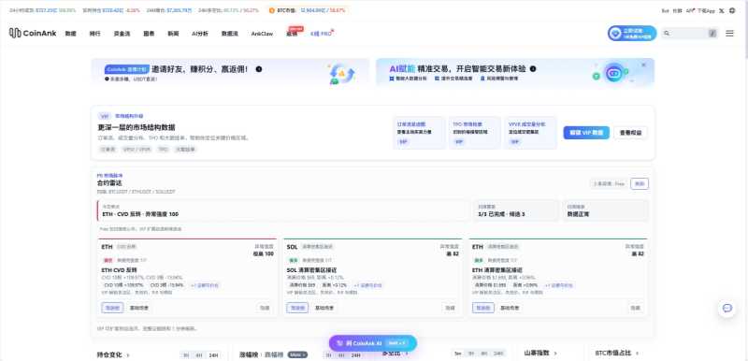Click the +1 link on SOL card
Image resolution: width=748 pixels, height=361 pixels.
[x=367, y=285]
